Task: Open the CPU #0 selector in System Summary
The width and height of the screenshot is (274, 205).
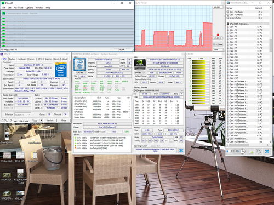Action: [x=81, y=73]
